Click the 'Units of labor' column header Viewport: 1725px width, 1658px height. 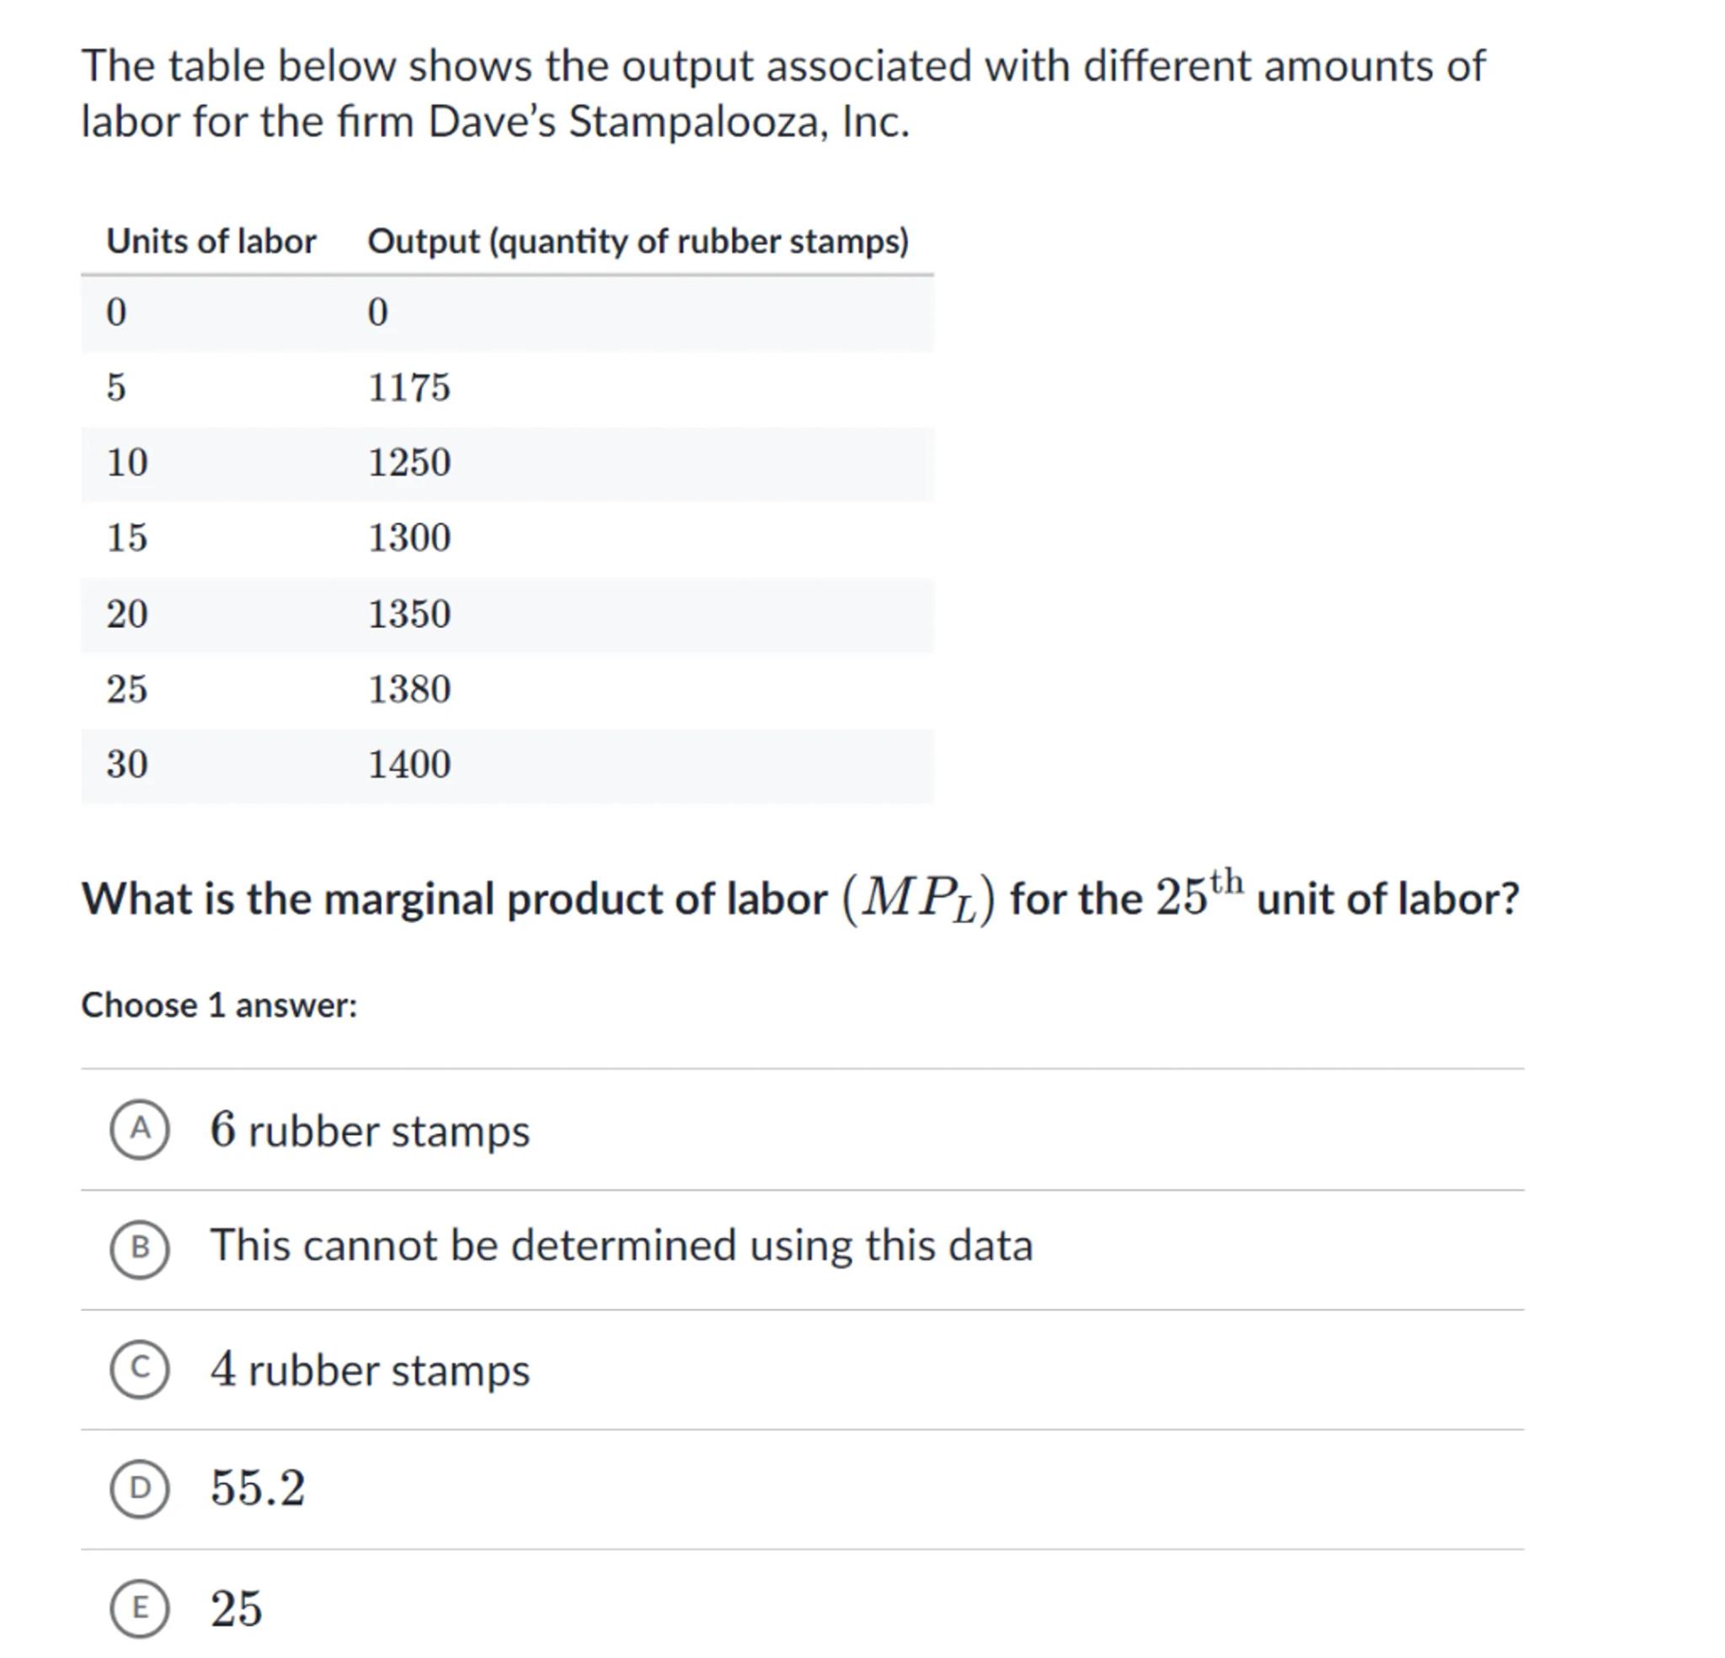[x=211, y=241]
